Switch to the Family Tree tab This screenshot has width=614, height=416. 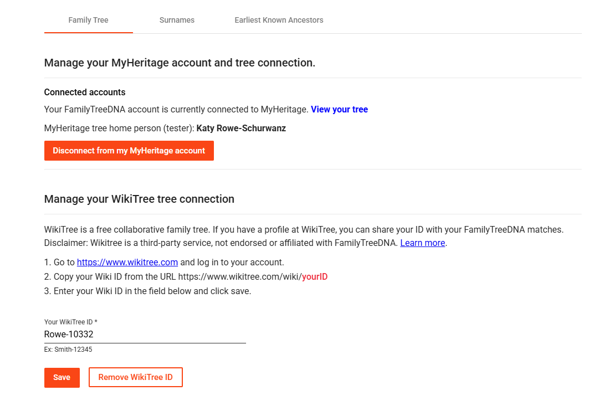coord(89,20)
